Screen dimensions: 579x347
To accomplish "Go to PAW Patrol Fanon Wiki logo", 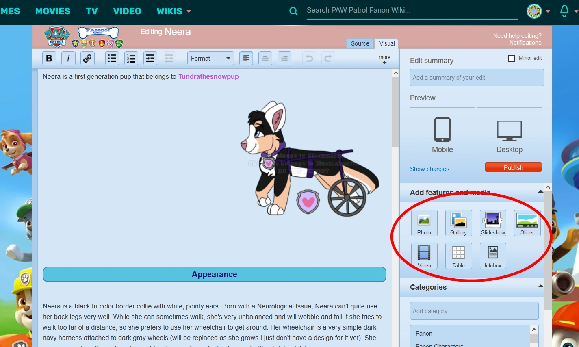I will point(83,37).
